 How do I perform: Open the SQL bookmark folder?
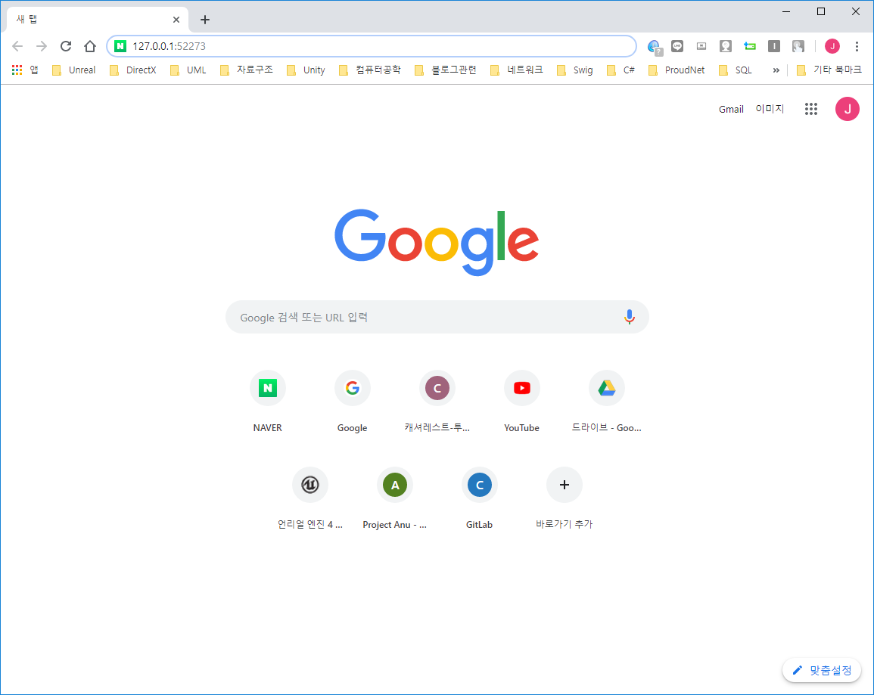point(736,70)
